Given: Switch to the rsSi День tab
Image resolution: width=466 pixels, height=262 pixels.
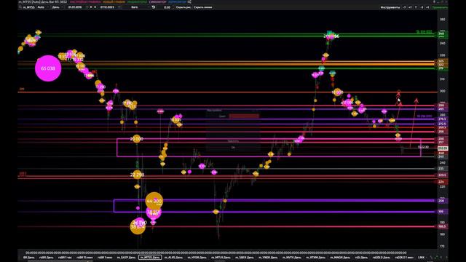Looking at the screenshot, I should click(x=361, y=258).
